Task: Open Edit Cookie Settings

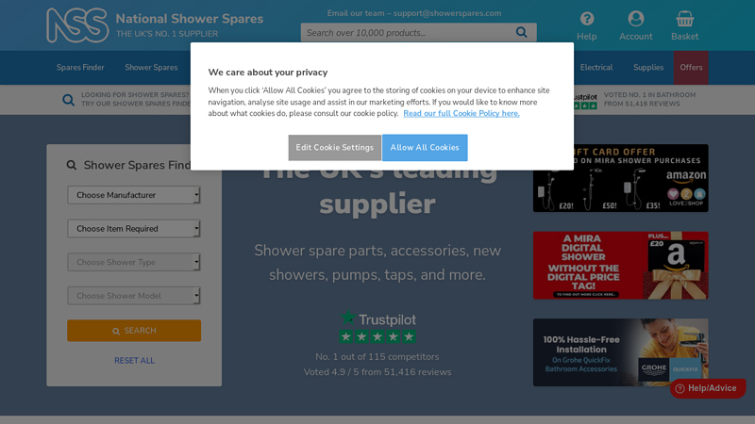Action: pyautogui.click(x=335, y=148)
